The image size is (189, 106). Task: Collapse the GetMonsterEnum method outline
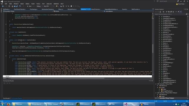[6, 24]
